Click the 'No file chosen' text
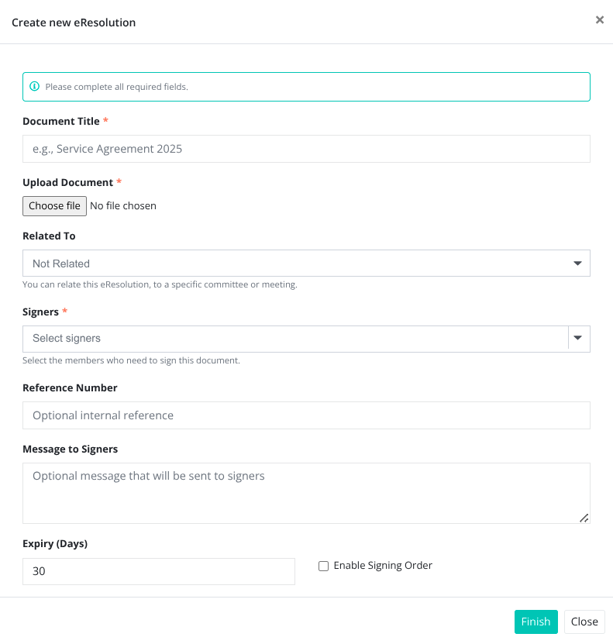This screenshot has width=613, height=644. pos(123,206)
